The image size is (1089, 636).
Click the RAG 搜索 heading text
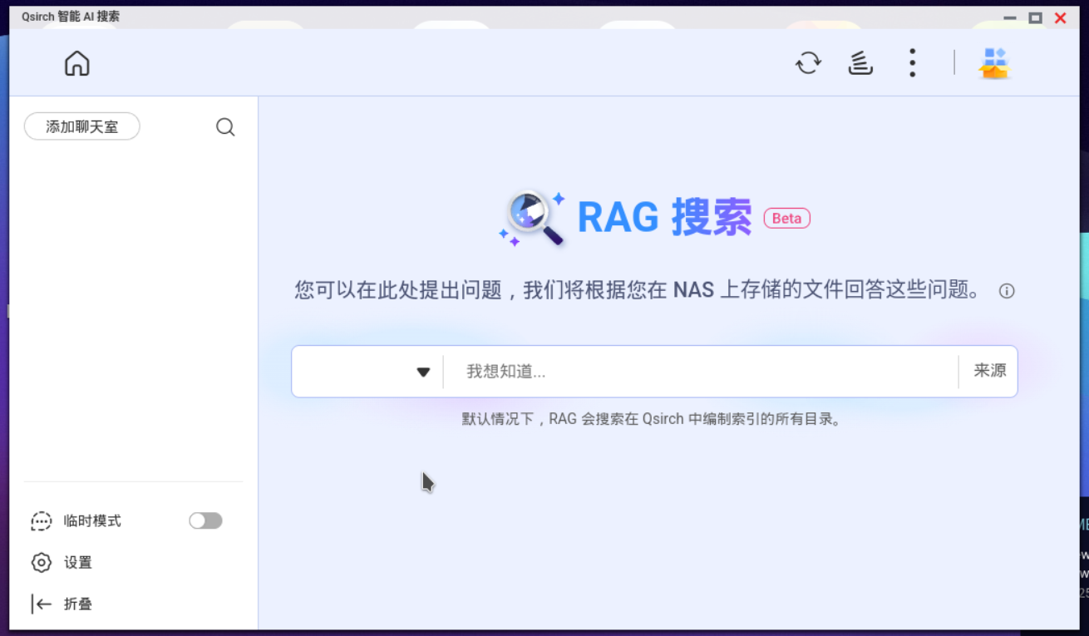(664, 218)
